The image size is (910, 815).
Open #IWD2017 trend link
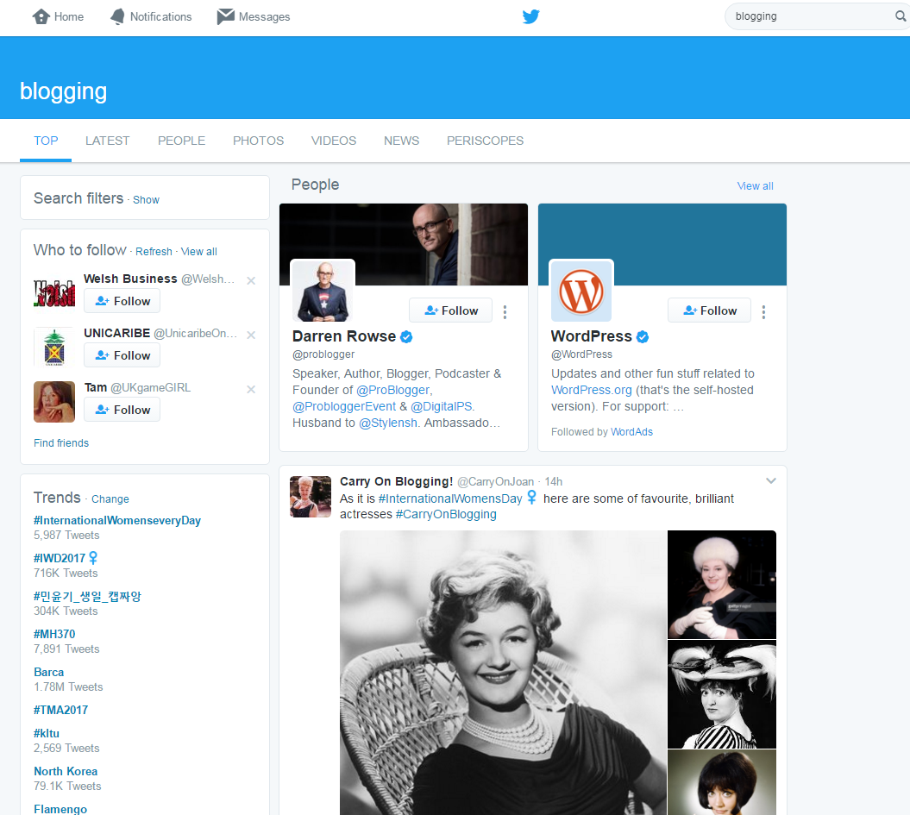pyautogui.click(x=60, y=558)
